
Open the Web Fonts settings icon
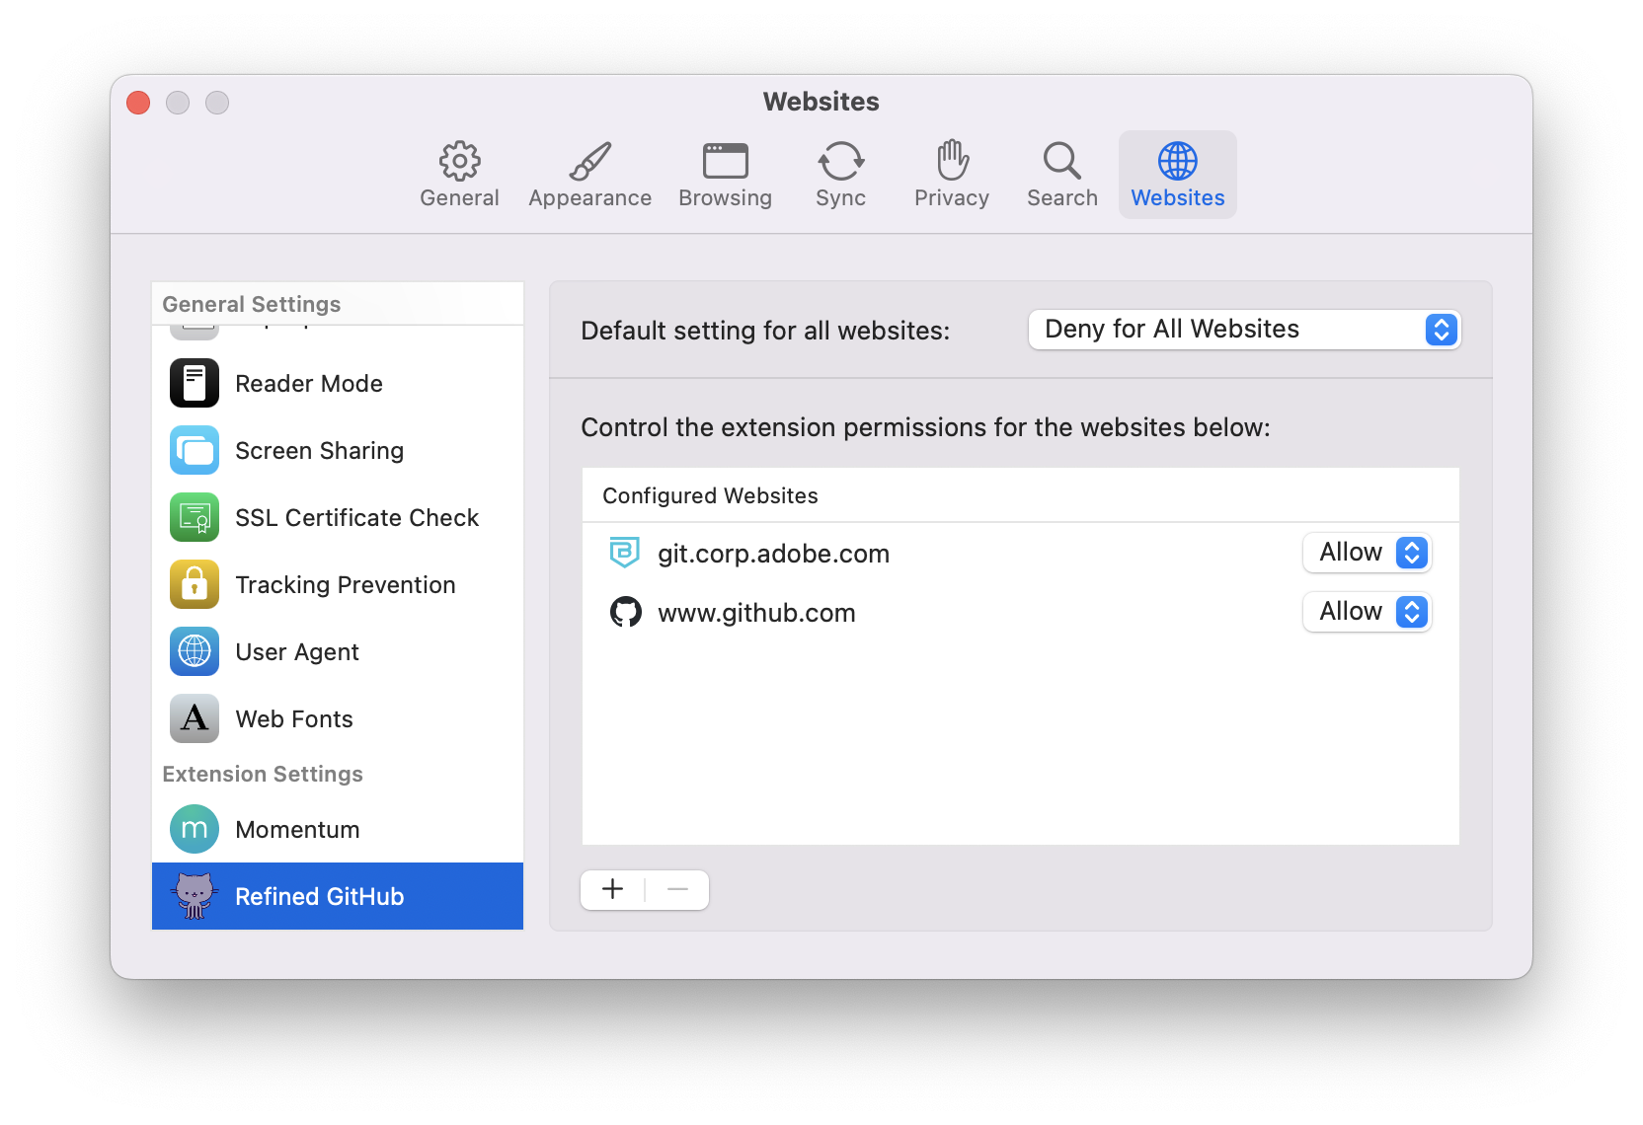195,719
